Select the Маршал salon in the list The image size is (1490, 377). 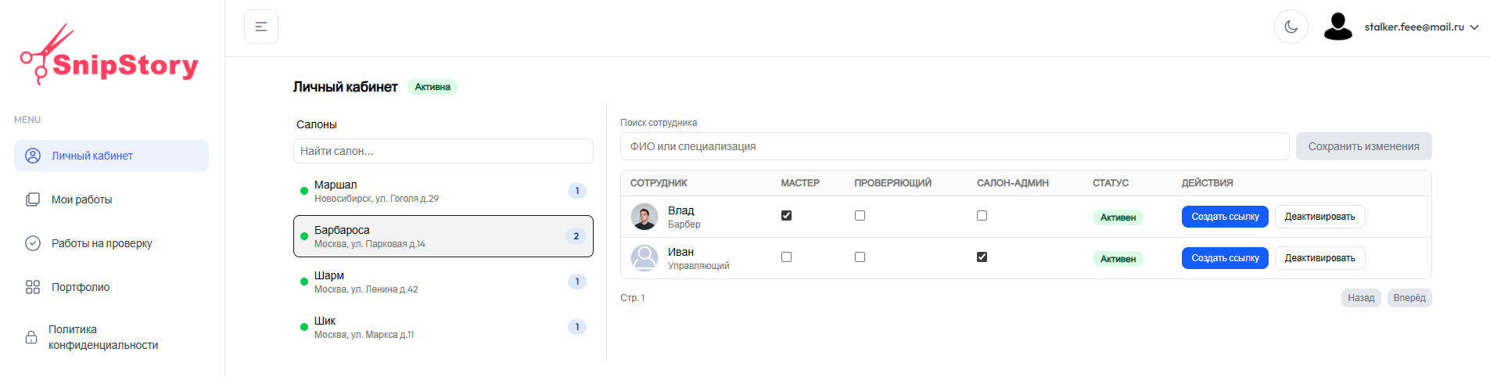(443, 191)
